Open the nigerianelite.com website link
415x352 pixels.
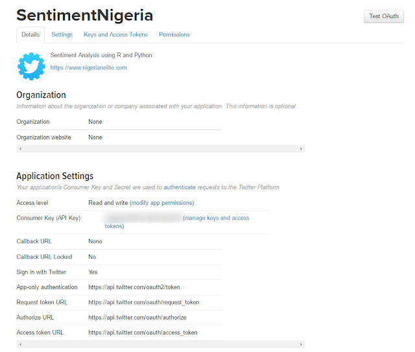[x=88, y=67]
